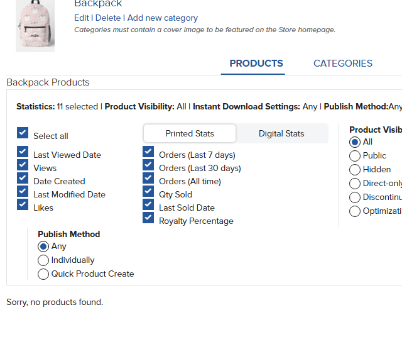Click the Edit category link

(82, 18)
